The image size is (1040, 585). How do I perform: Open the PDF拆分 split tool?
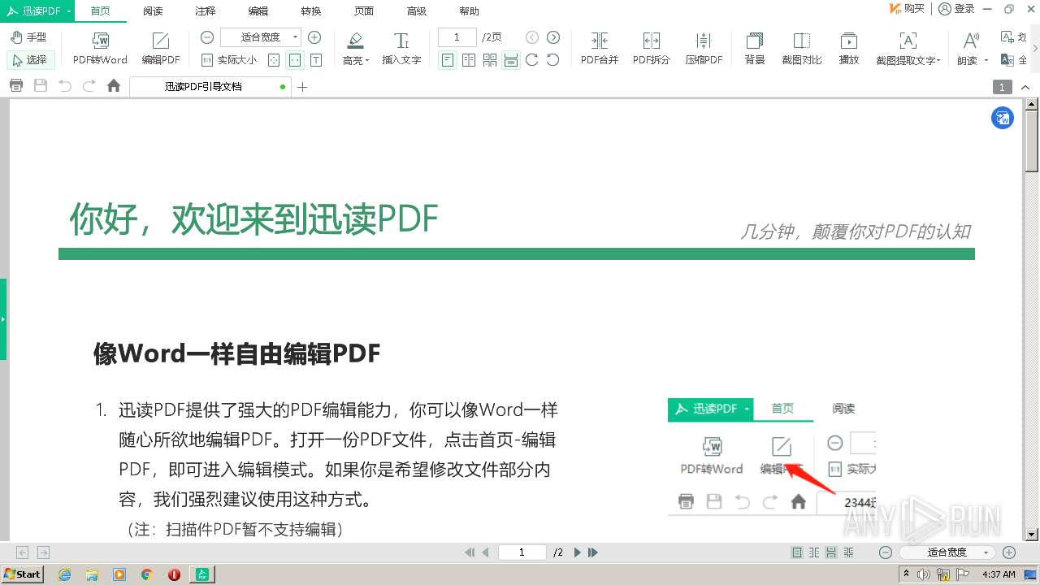point(652,49)
